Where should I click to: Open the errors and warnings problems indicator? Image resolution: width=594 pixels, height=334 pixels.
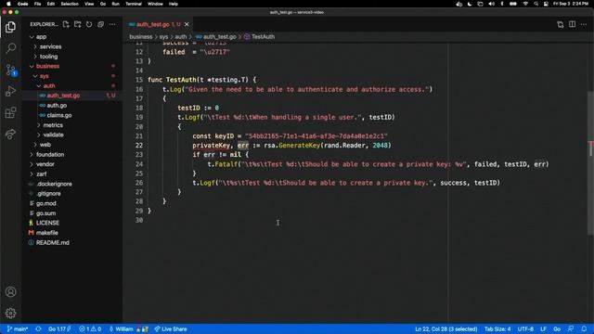90,329
